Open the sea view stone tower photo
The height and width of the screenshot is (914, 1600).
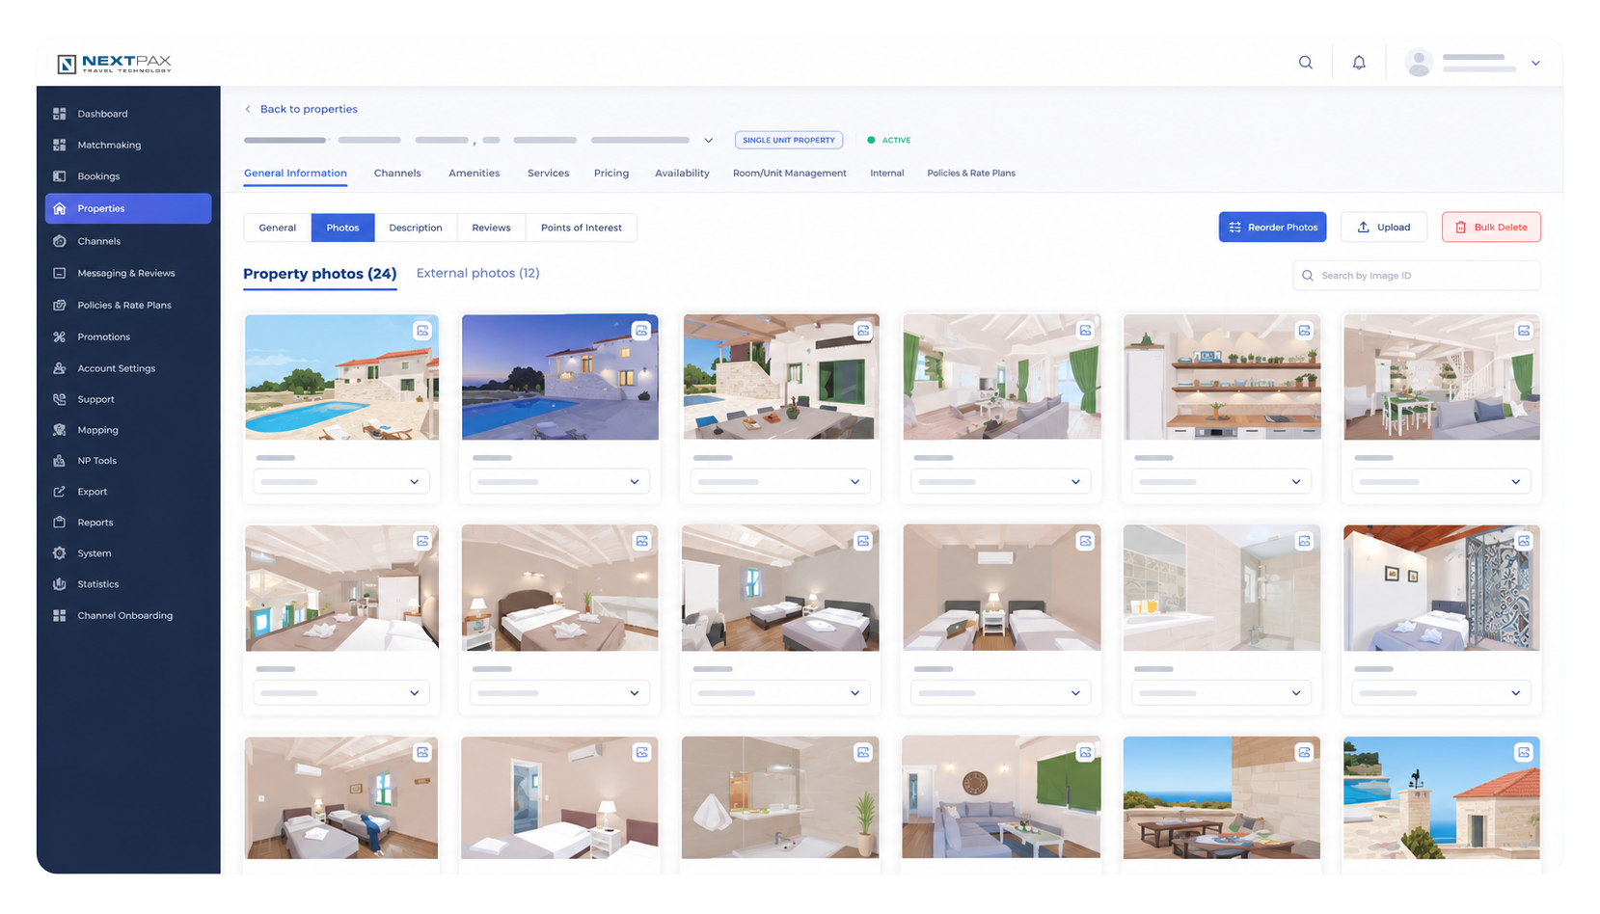[x=1441, y=798]
